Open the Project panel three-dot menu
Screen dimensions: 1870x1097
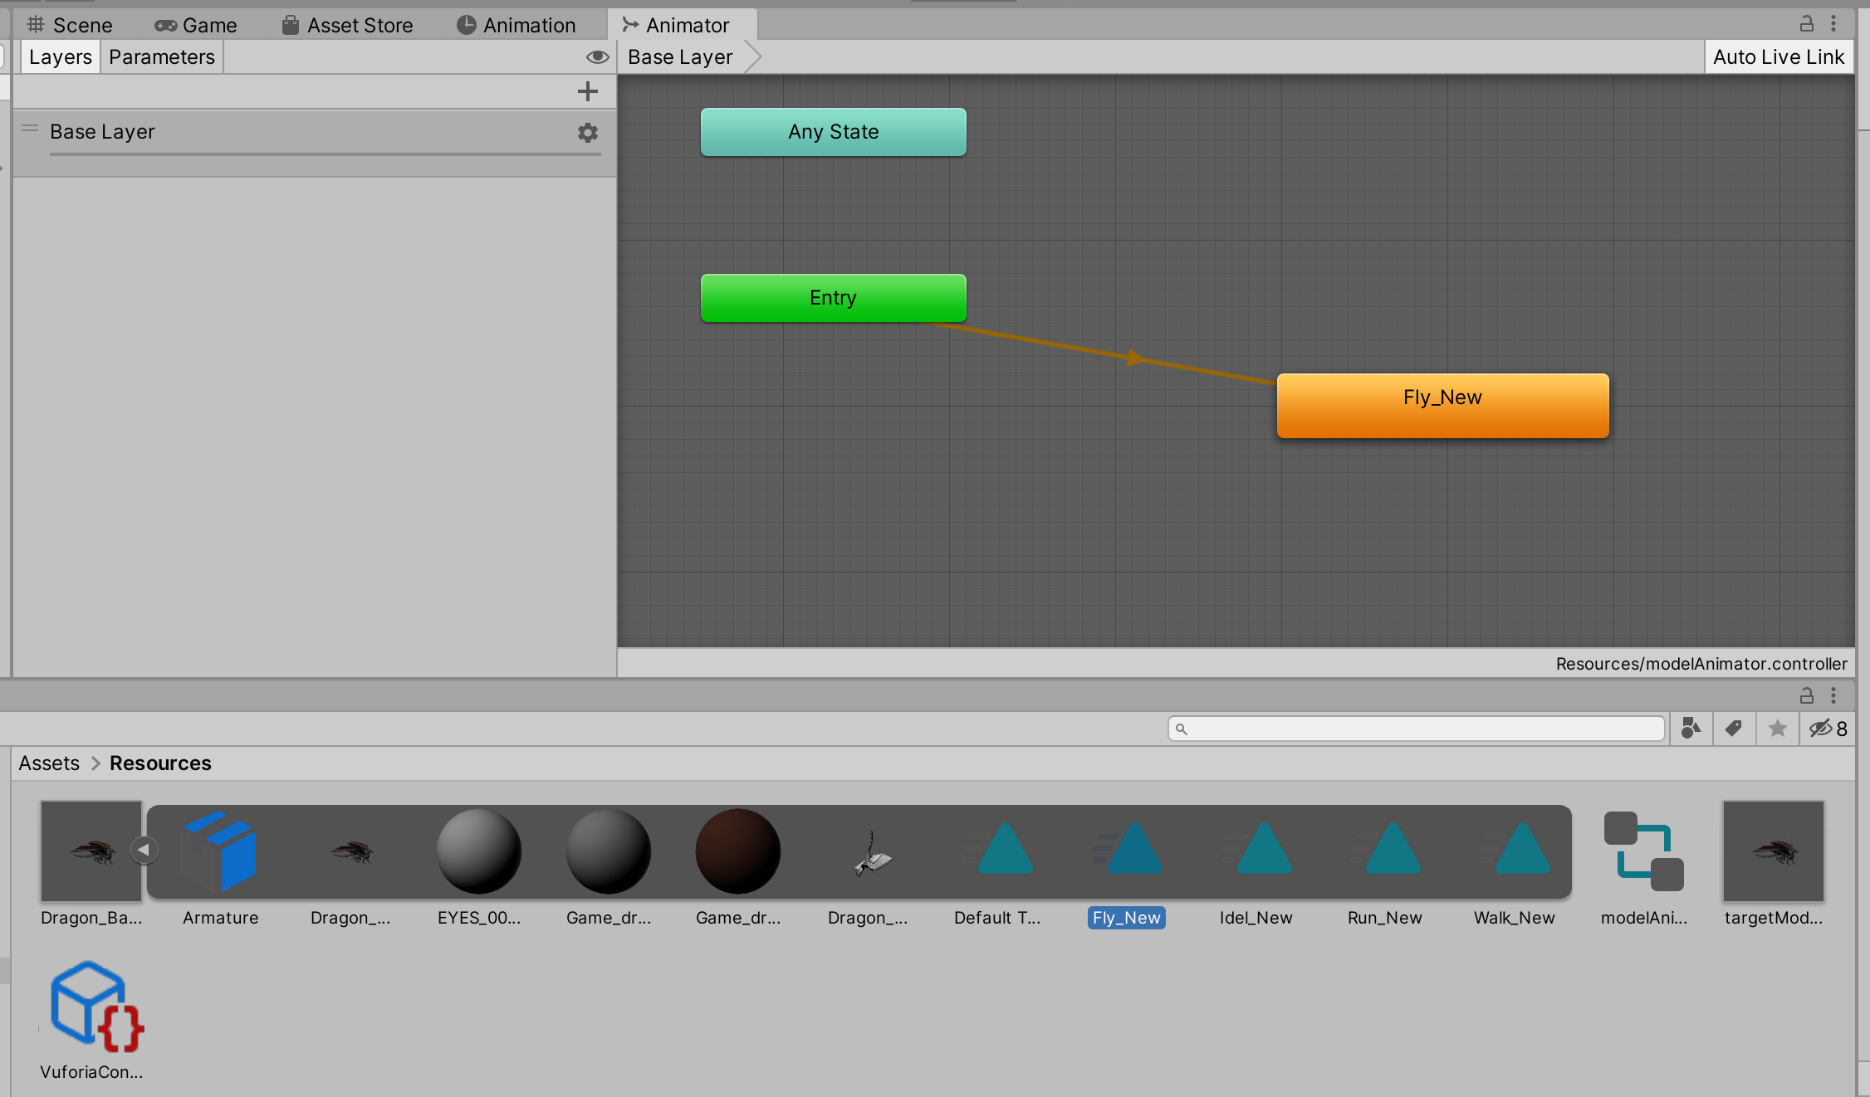[x=1833, y=695]
